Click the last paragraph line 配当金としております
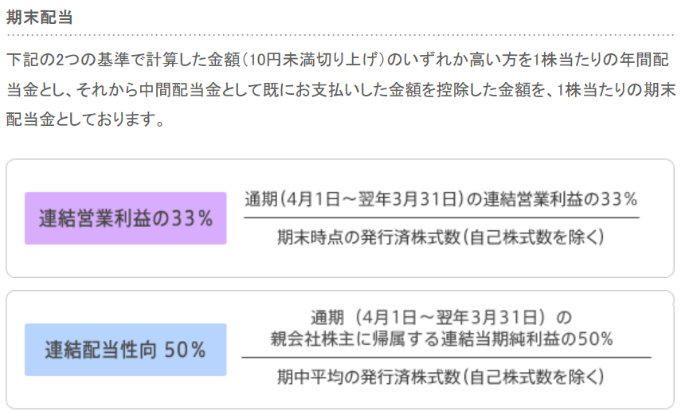Viewport: 685px width, 419px height. (85, 119)
